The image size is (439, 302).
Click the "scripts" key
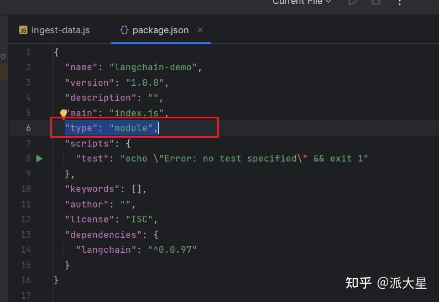(90, 144)
